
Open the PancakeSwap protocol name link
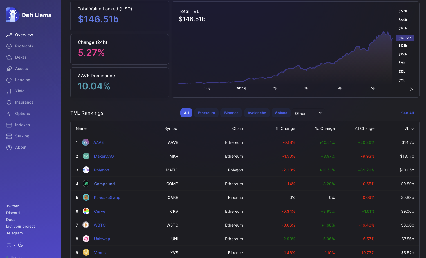pos(107,198)
